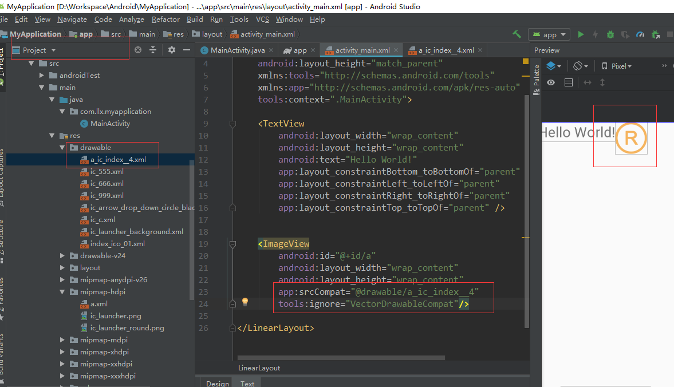Open the Pixel device selector dropdown
The height and width of the screenshot is (387, 674).
616,66
